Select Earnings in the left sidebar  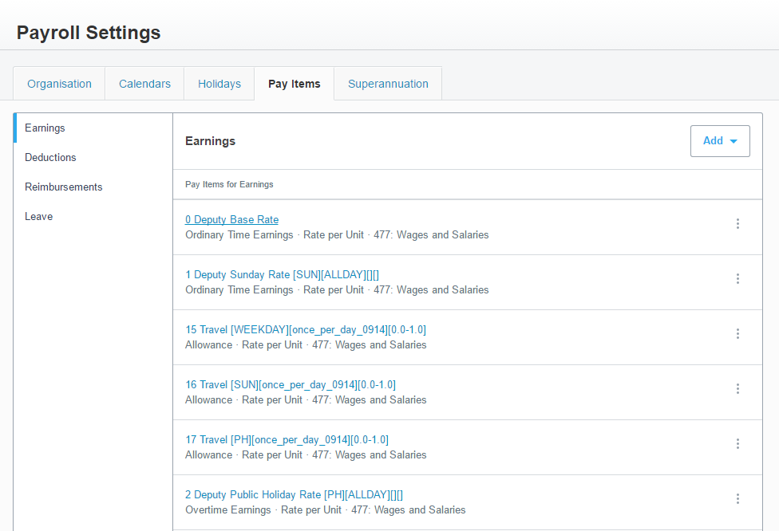(45, 128)
